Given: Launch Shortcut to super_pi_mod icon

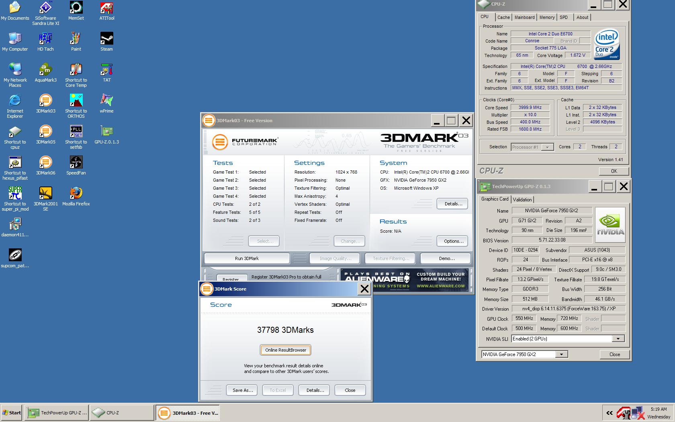Looking at the screenshot, I should pyautogui.click(x=15, y=199).
